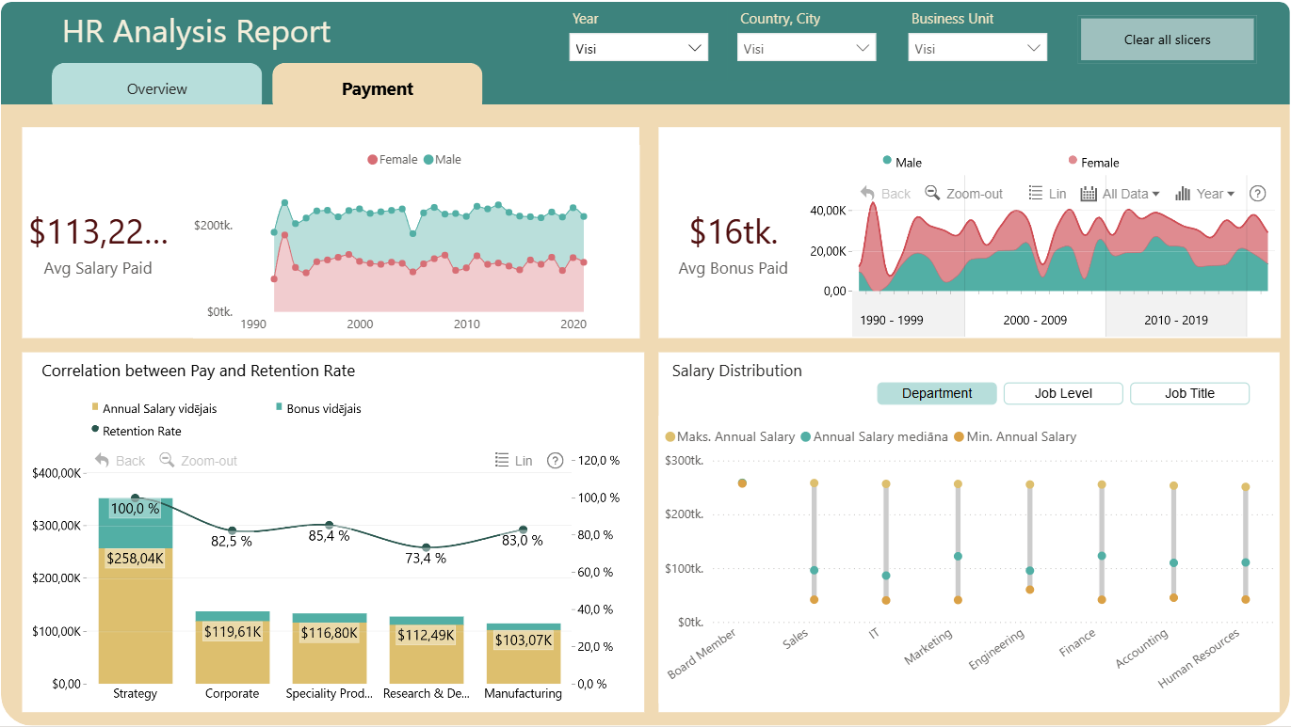This screenshot has height=727, width=1291.
Task: Click the HR Analysis Report heading
Action: point(197,31)
